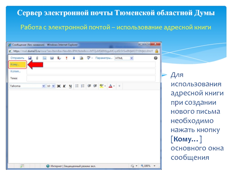Image resolution: width=232 pixels, height=174 pixels.
Task: Insert signature using the document pen icon
Action: (x=81, y=58)
